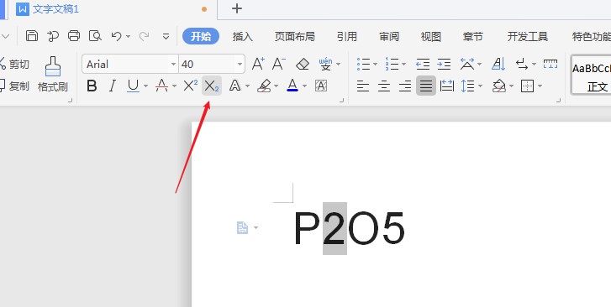The width and height of the screenshot is (611, 307).
Task: Toggle Bold formatting
Action: [x=92, y=86]
